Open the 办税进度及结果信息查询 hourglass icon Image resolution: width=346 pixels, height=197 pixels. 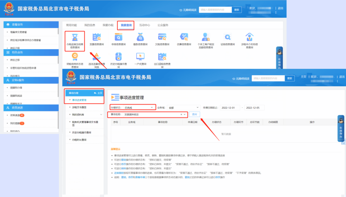75,37
